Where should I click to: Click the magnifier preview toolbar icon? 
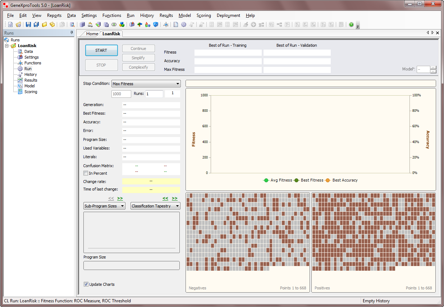pyautogui.click(x=72, y=24)
